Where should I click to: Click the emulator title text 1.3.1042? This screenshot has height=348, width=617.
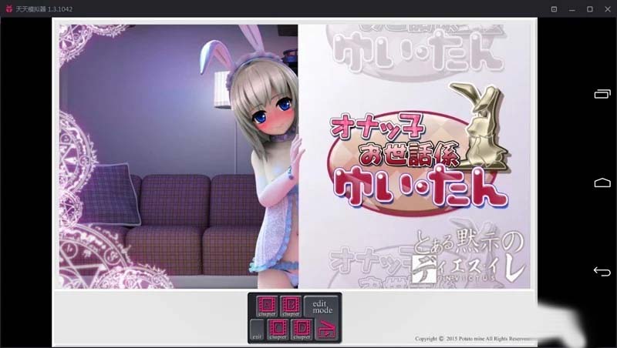44,9
